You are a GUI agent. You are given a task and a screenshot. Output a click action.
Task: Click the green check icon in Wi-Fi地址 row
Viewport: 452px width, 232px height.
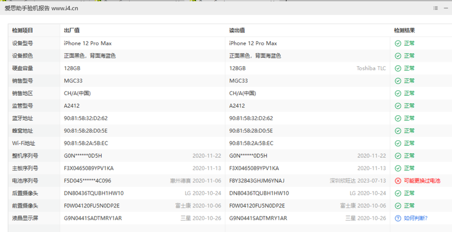pyautogui.click(x=398, y=143)
